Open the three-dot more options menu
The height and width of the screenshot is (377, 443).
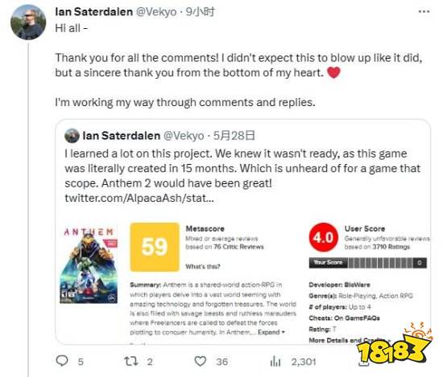(x=424, y=11)
